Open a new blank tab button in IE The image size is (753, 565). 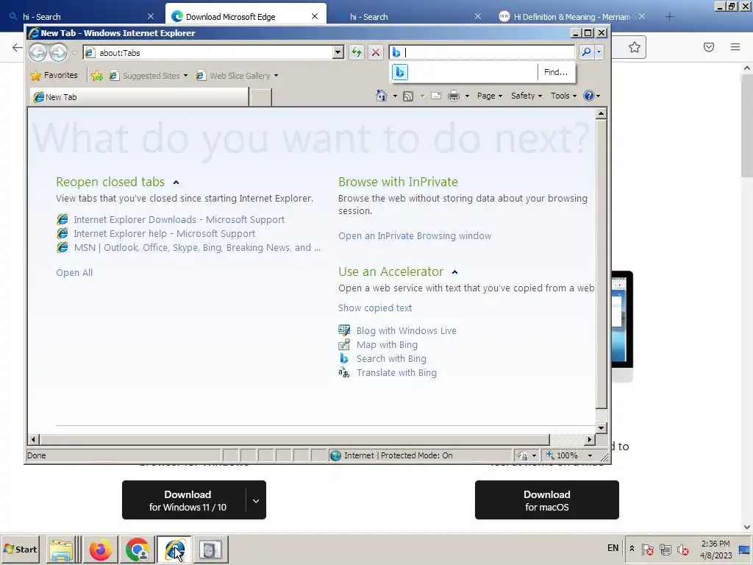[261, 97]
